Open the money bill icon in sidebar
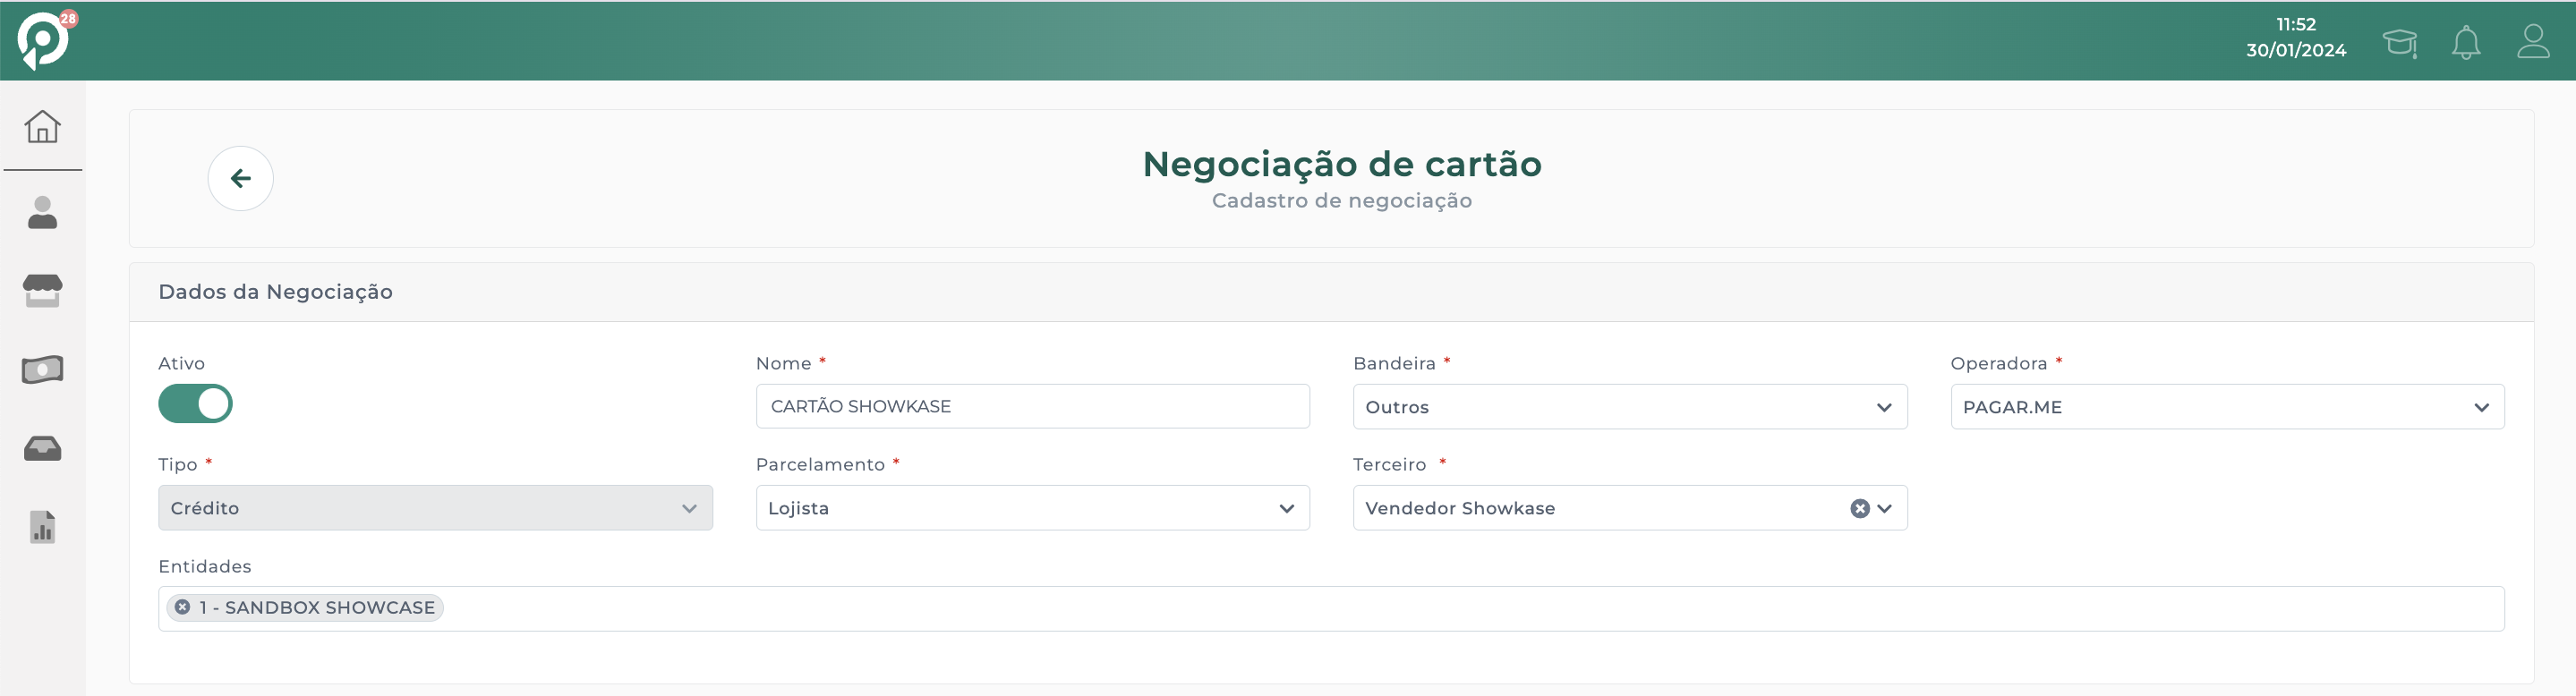The height and width of the screenshot is (696, 2576). tap(42, 370)
